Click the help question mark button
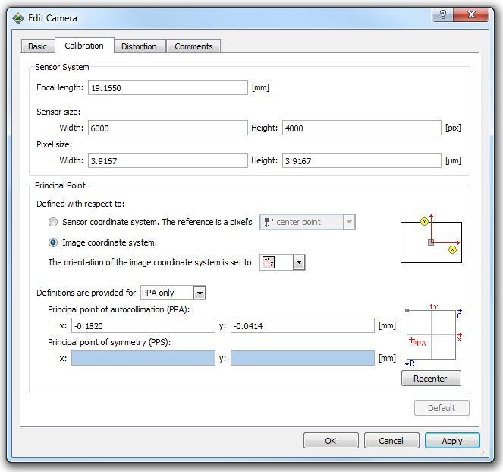The width and height of the screenshot is (503, 472). click(443, 16)
